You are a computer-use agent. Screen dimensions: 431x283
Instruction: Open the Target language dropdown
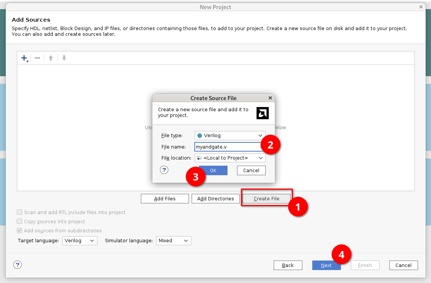80,241
